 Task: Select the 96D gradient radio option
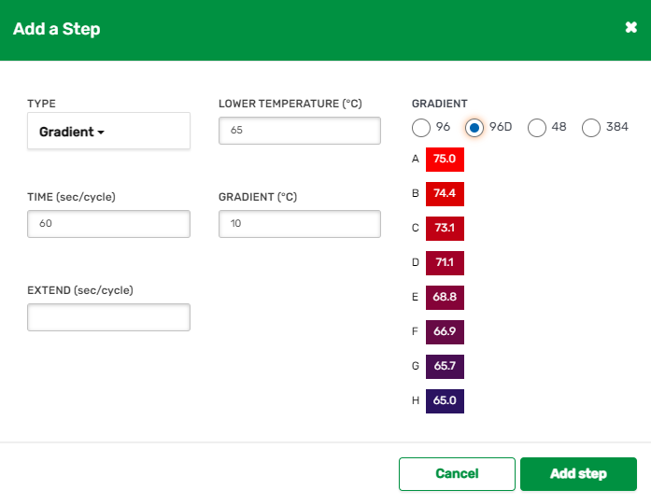[475, 128]
